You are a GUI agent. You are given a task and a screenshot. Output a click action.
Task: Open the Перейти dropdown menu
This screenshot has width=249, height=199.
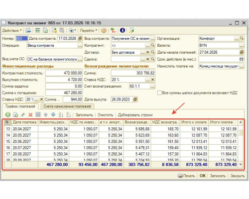tap(88, 30)
